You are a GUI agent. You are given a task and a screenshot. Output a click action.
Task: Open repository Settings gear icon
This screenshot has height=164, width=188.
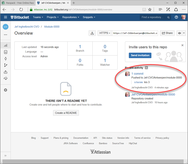pos(5,90)
